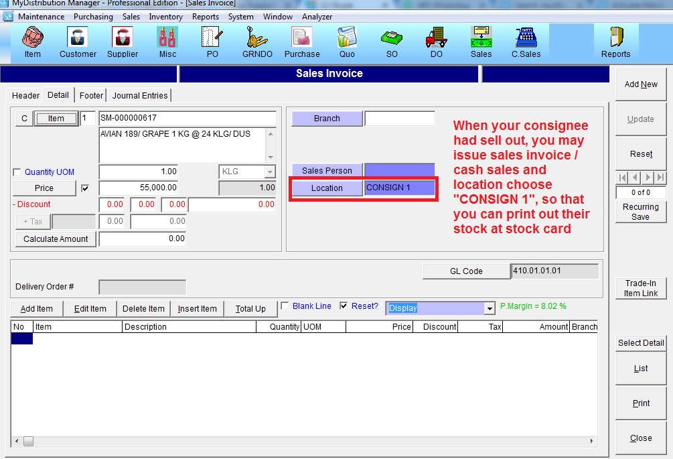Open the Reports toolbar icon
673x459 pixels.
point(615,42)
